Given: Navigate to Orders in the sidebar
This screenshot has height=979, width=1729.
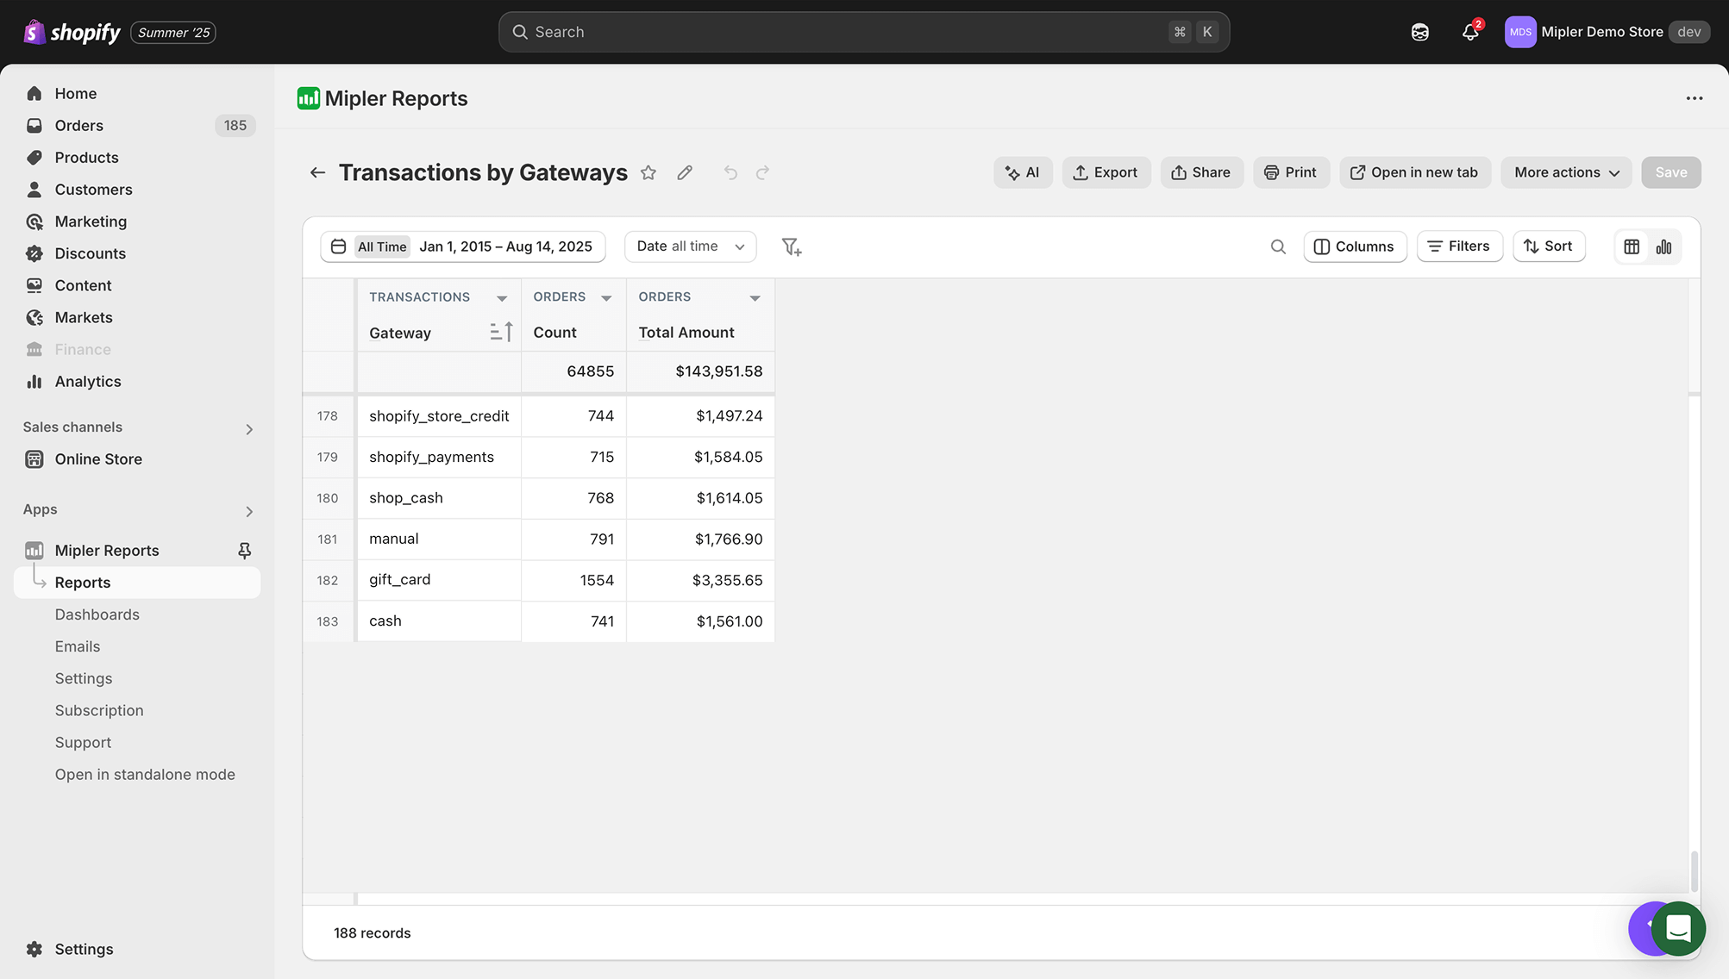Looking at the screenshot, I should tap(78, 125).
